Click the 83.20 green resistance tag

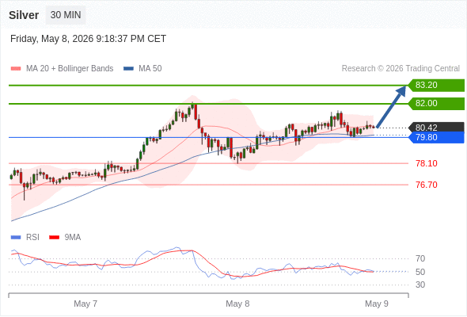(x=436, y=86)
